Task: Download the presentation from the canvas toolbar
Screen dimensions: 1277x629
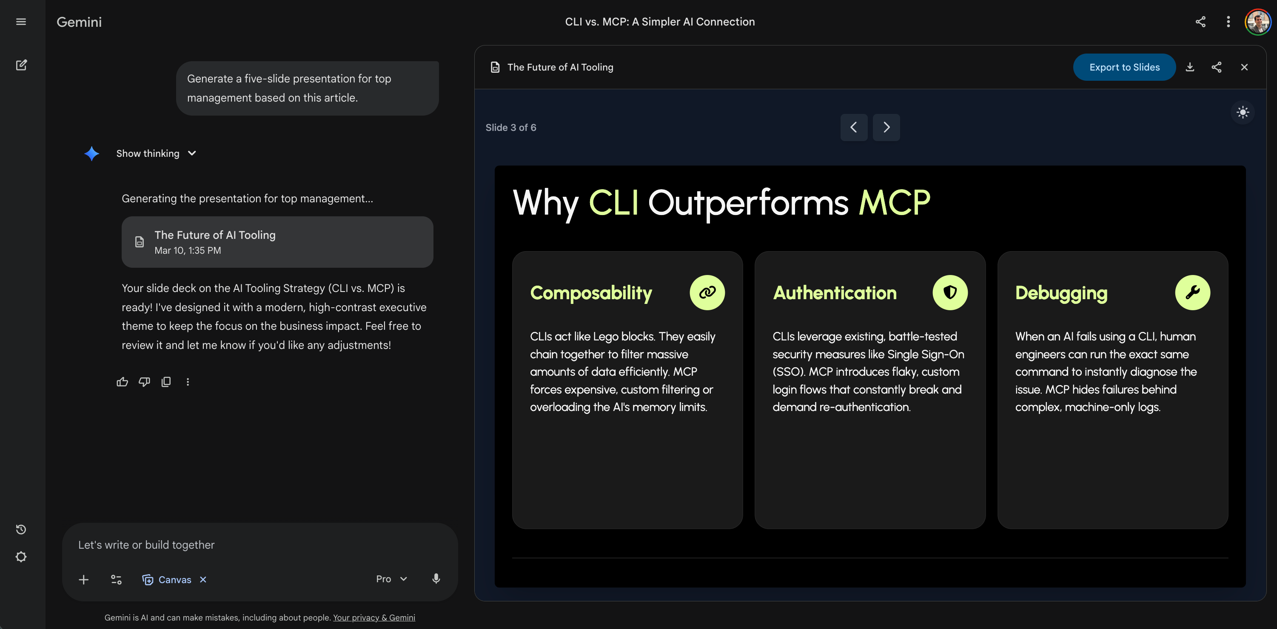Action: 1190,67
